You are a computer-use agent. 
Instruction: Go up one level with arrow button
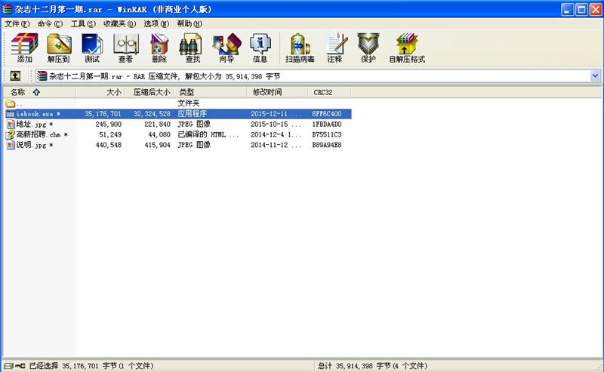tap(15, 76)
